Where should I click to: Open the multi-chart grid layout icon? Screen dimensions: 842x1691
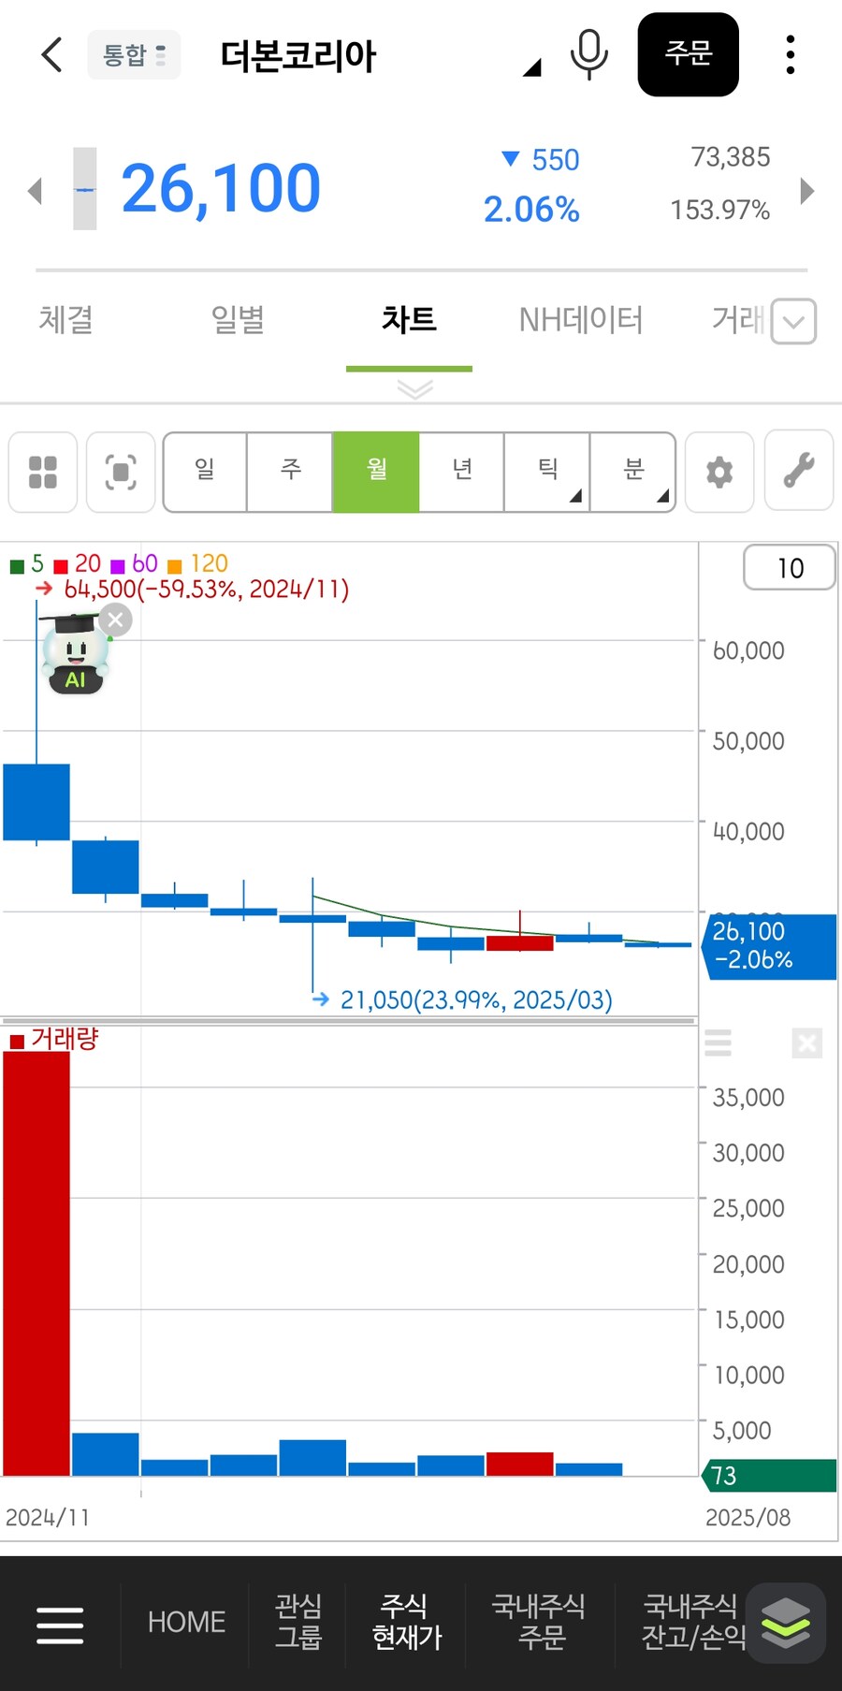tap(43, 472)
